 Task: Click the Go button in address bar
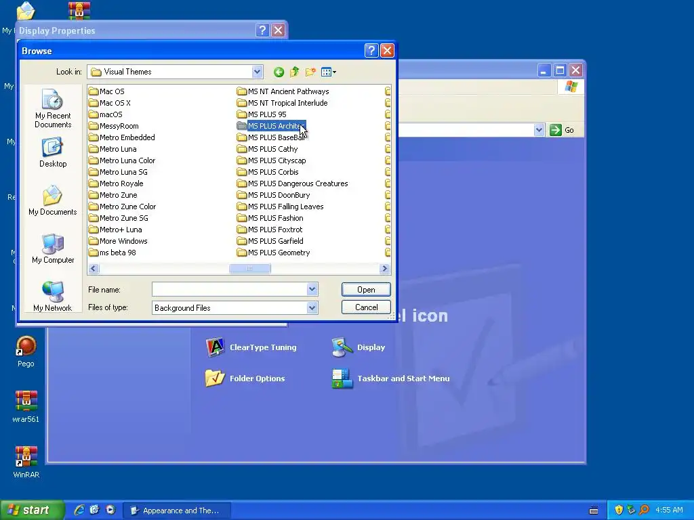562,130
